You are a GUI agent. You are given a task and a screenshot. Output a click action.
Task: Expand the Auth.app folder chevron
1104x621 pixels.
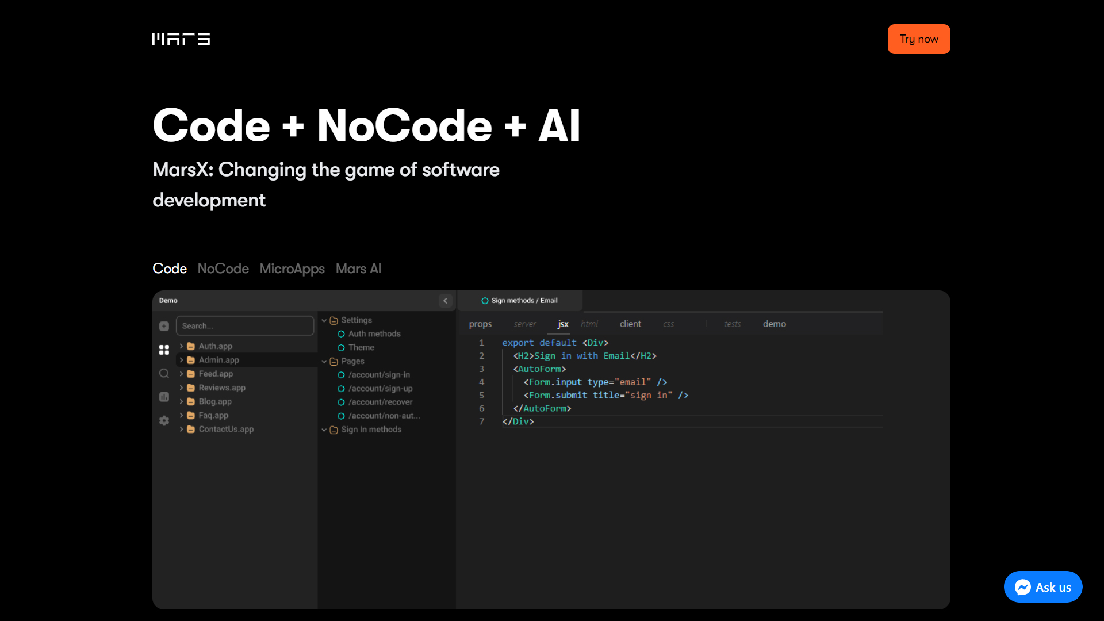click(x=181, y=346)
